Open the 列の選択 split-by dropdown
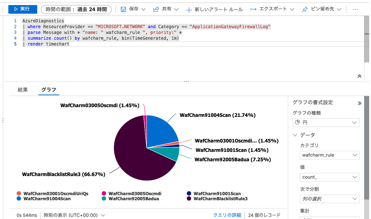The width and height of the screenshot is (371, 219). click(329, 199)
